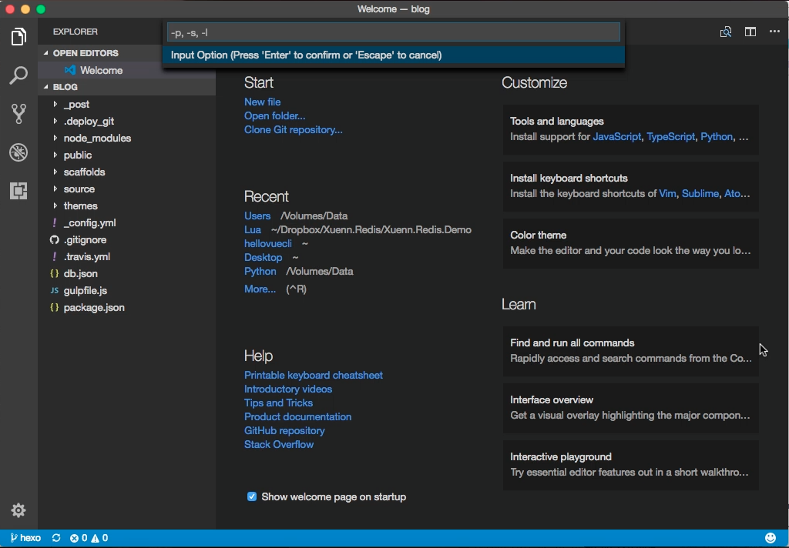Open the Interface overview card

631,408
